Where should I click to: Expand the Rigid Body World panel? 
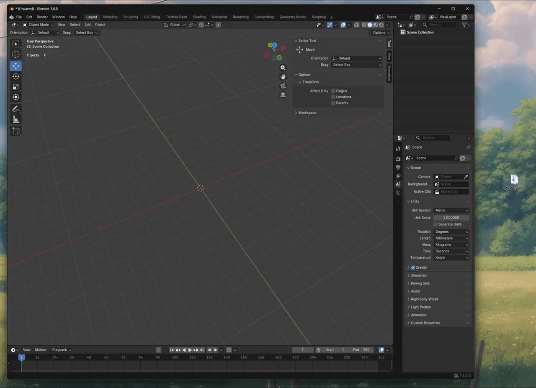coord(424,299)
